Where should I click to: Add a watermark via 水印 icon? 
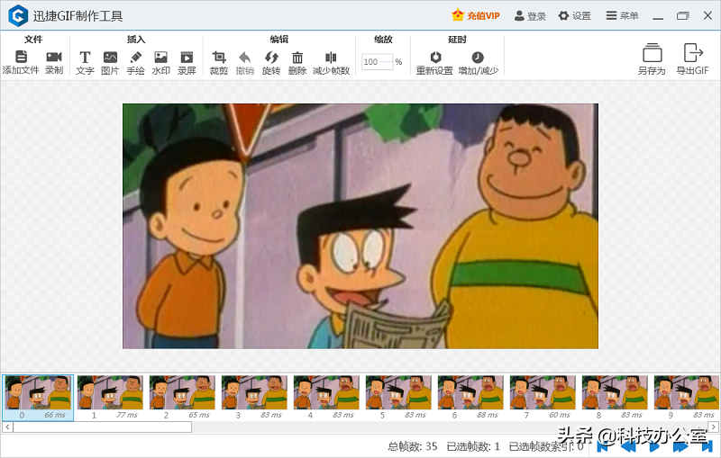tap(161, 58)
